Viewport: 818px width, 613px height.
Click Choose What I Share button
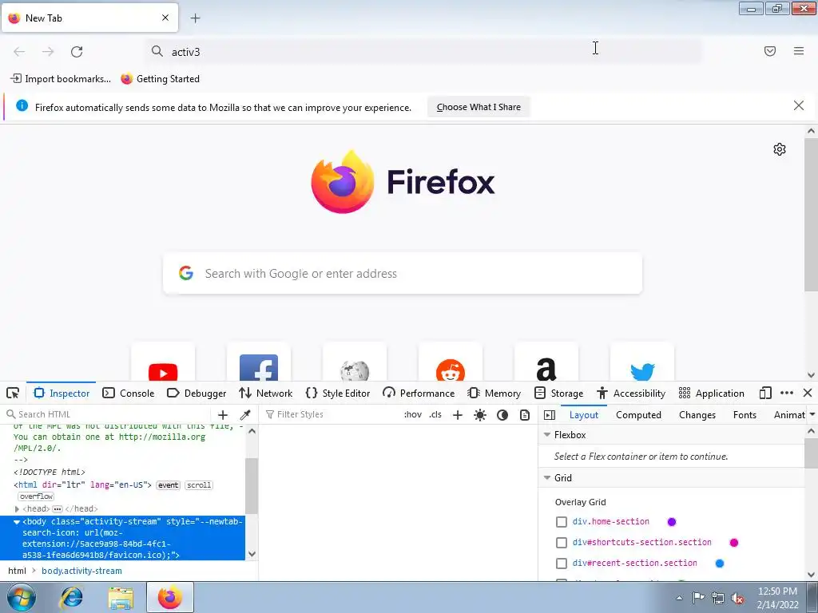pos(478,107)
